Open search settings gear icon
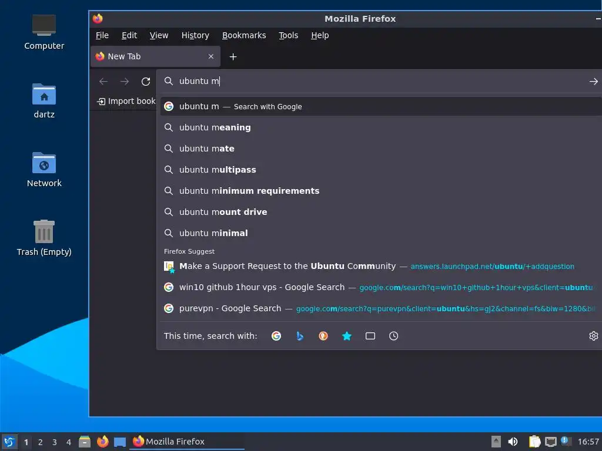 click(x=594, y=336)
